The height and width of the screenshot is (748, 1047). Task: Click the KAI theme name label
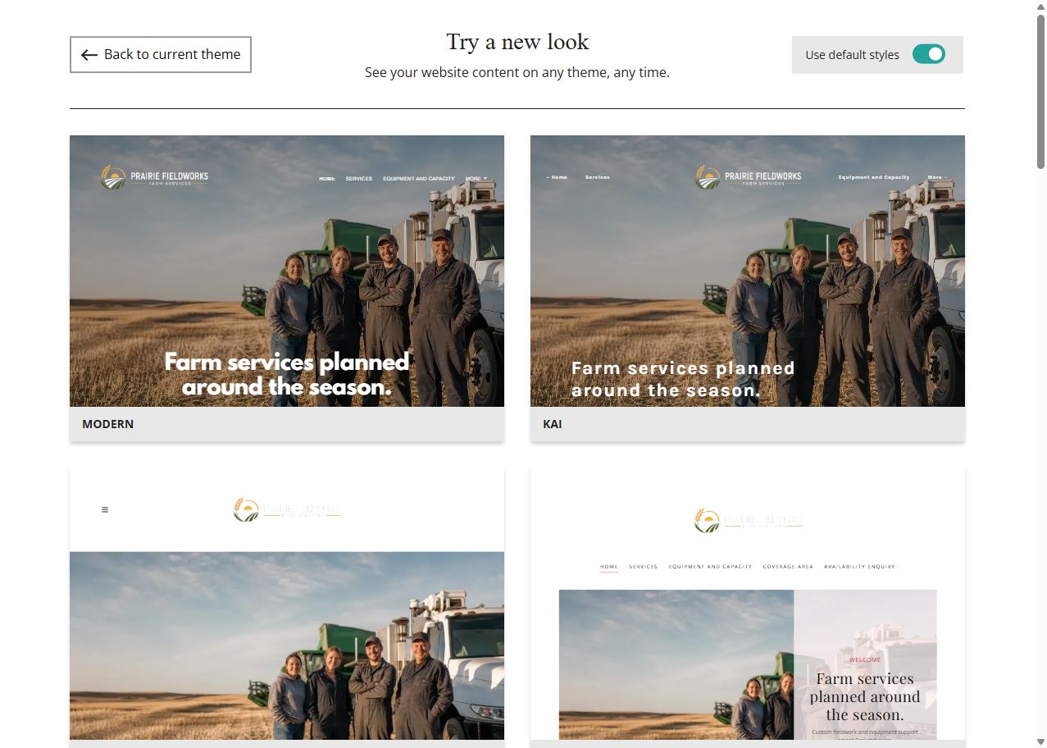pyautogui.click(x=553, y=424)
